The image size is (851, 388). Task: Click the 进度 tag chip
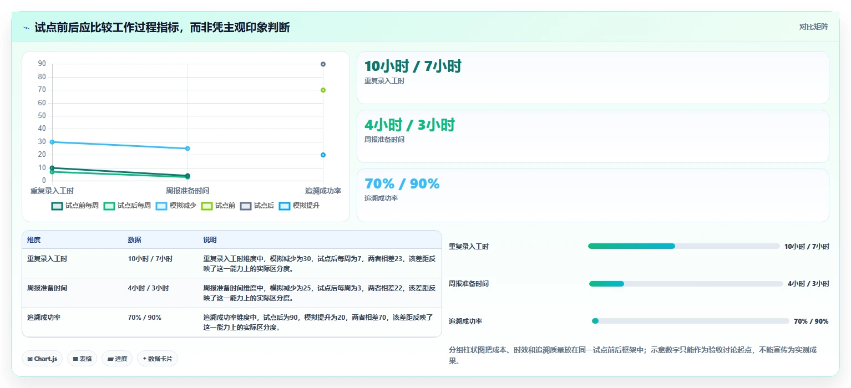coord(117,359)
